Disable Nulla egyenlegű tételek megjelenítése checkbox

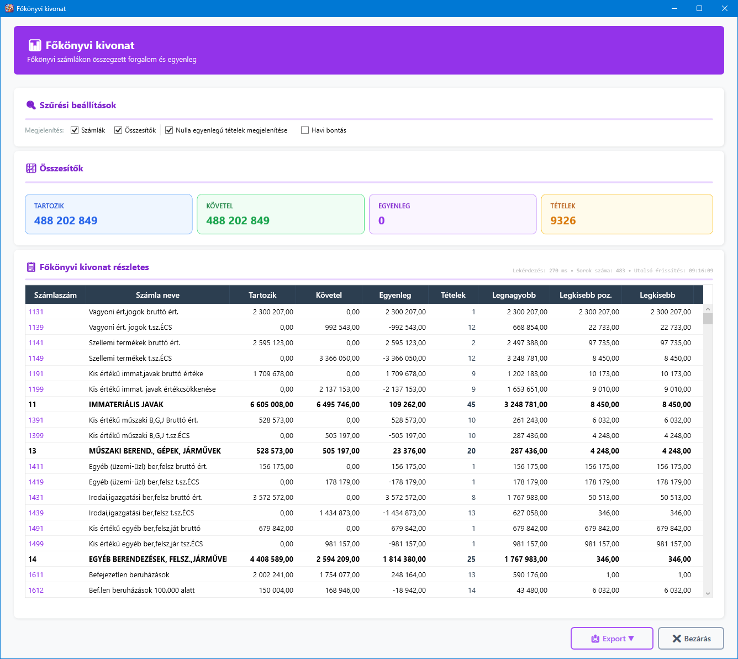[169, 130]
